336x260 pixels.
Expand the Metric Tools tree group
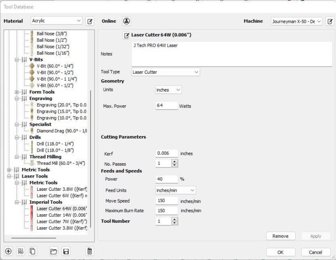tap(10, 170)
